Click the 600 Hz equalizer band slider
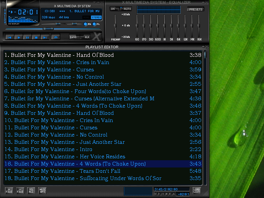 click(158, 26)
